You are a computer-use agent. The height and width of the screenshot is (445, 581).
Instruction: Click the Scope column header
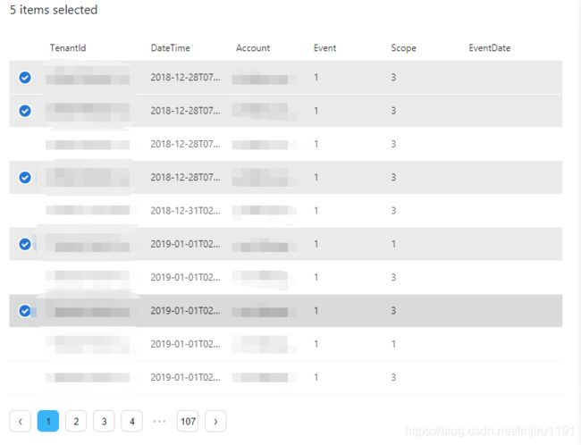click(x=403, y=48)
